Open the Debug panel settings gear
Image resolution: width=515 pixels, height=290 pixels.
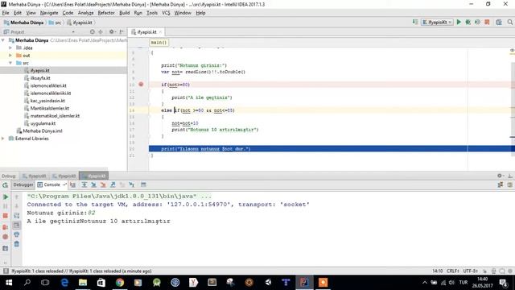pyautogui.click(x=501, y=176)
